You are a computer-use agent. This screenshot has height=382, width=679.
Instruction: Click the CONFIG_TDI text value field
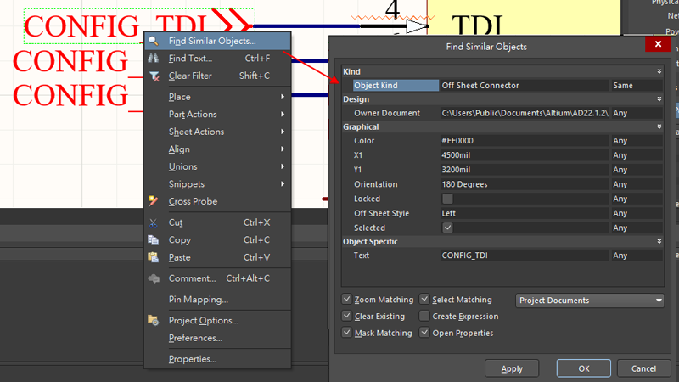(x=524, y=256)
